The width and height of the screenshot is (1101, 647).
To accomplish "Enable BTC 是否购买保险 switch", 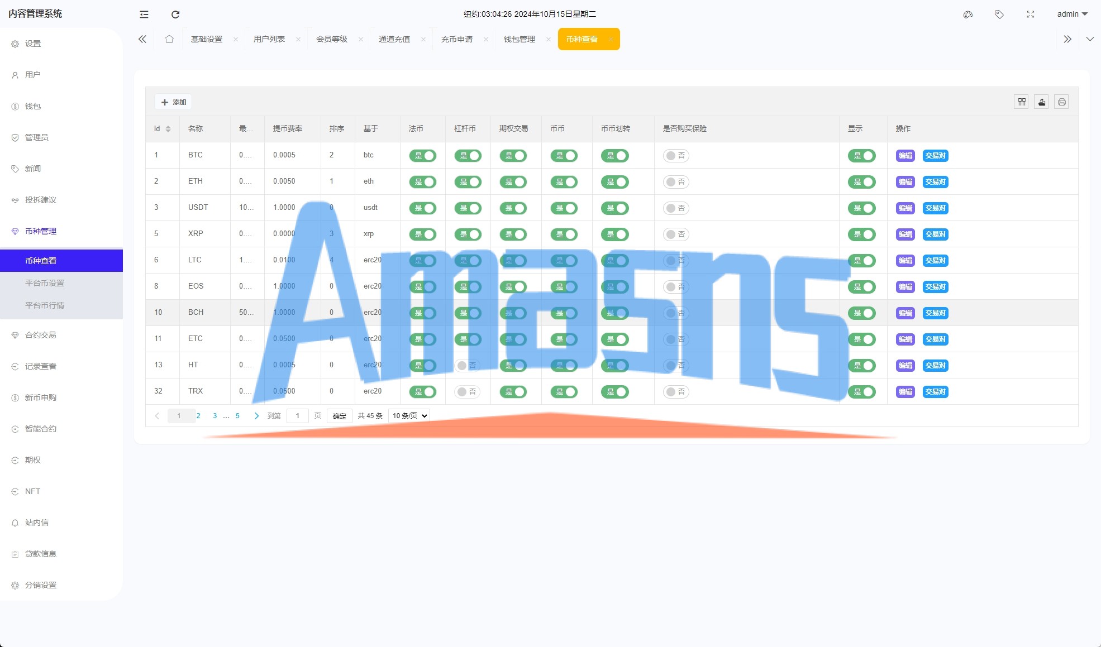I will pos(676,156).
